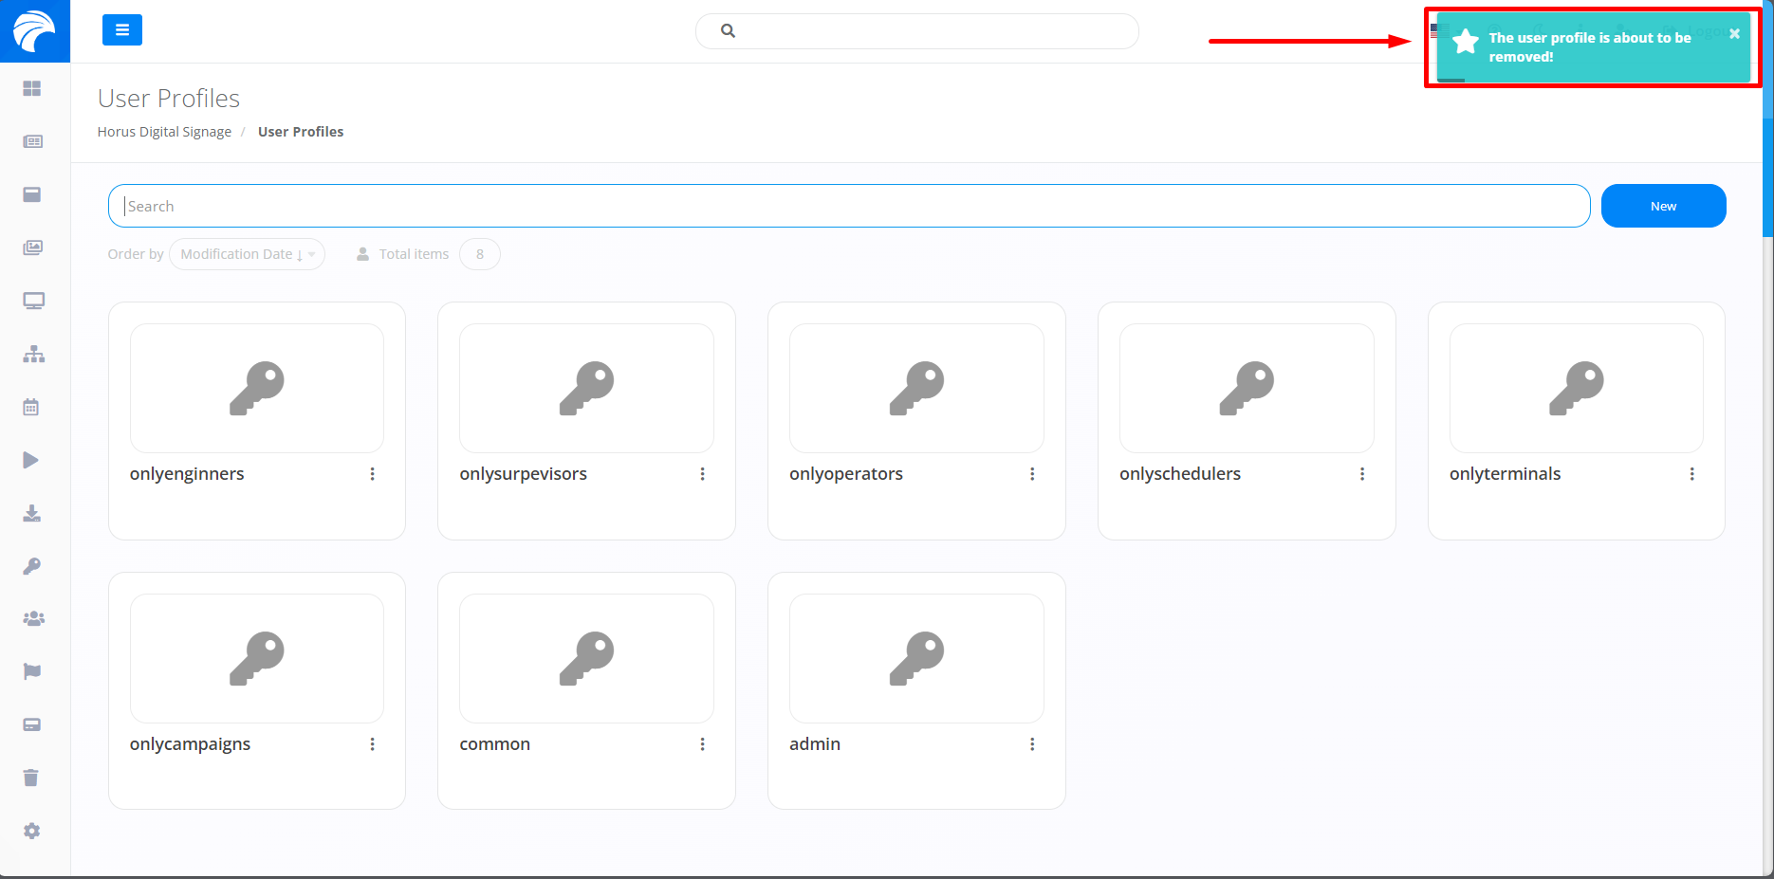This screenshot has width=1774, height=879.
Task: Open the three-dot menu on admin profile
Action: pyautogui.click(x=1032, y=743)
